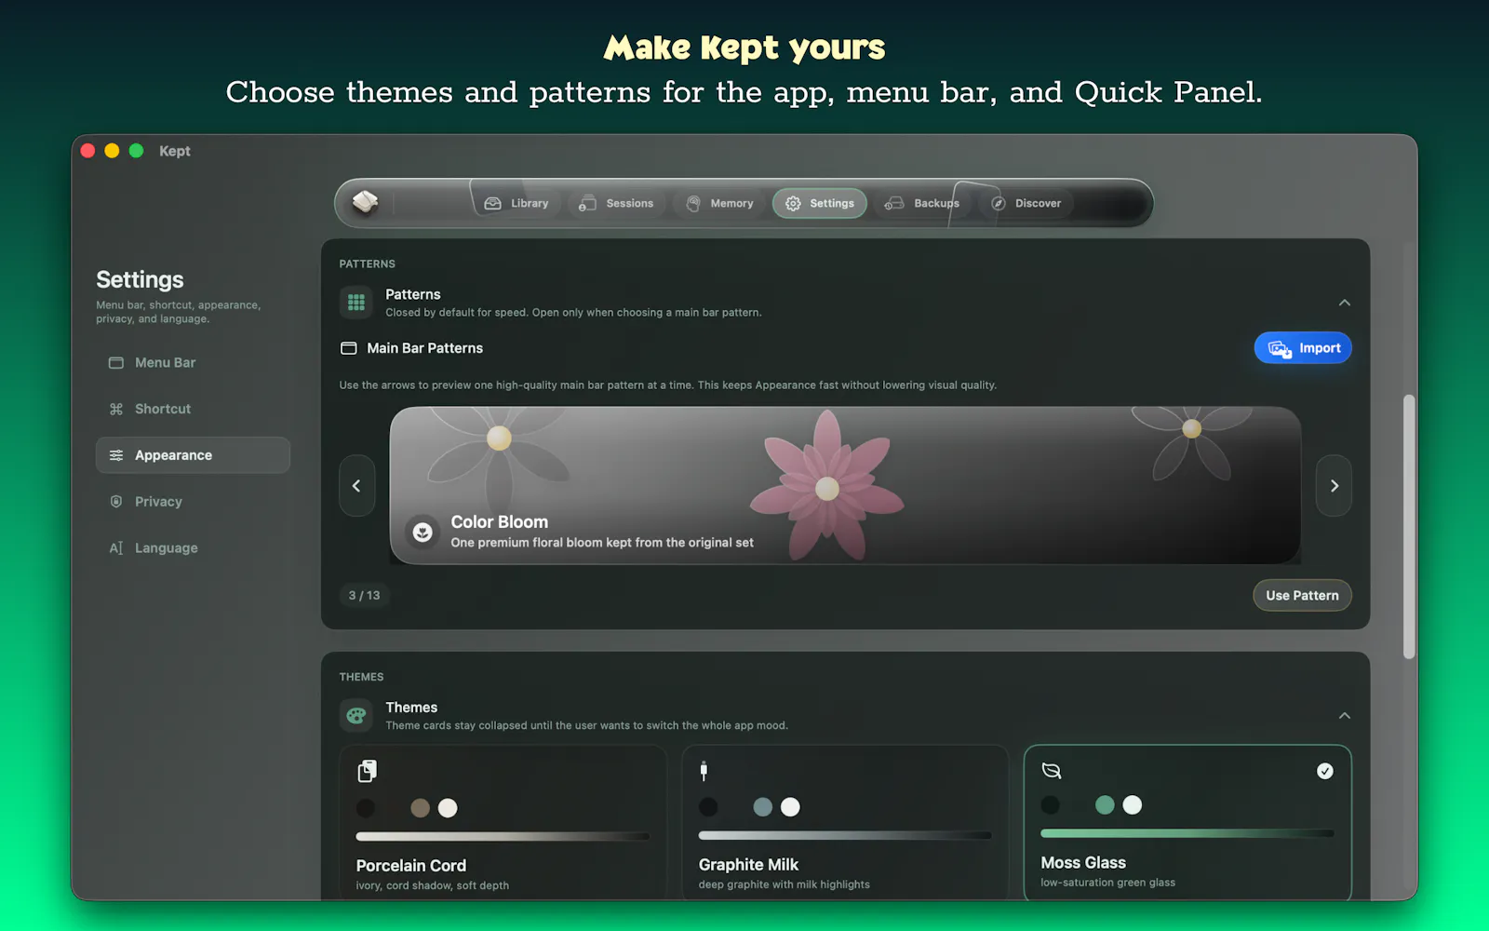
Task: Click "deep graphite with milk highlights" description
Action: point(785,884)
